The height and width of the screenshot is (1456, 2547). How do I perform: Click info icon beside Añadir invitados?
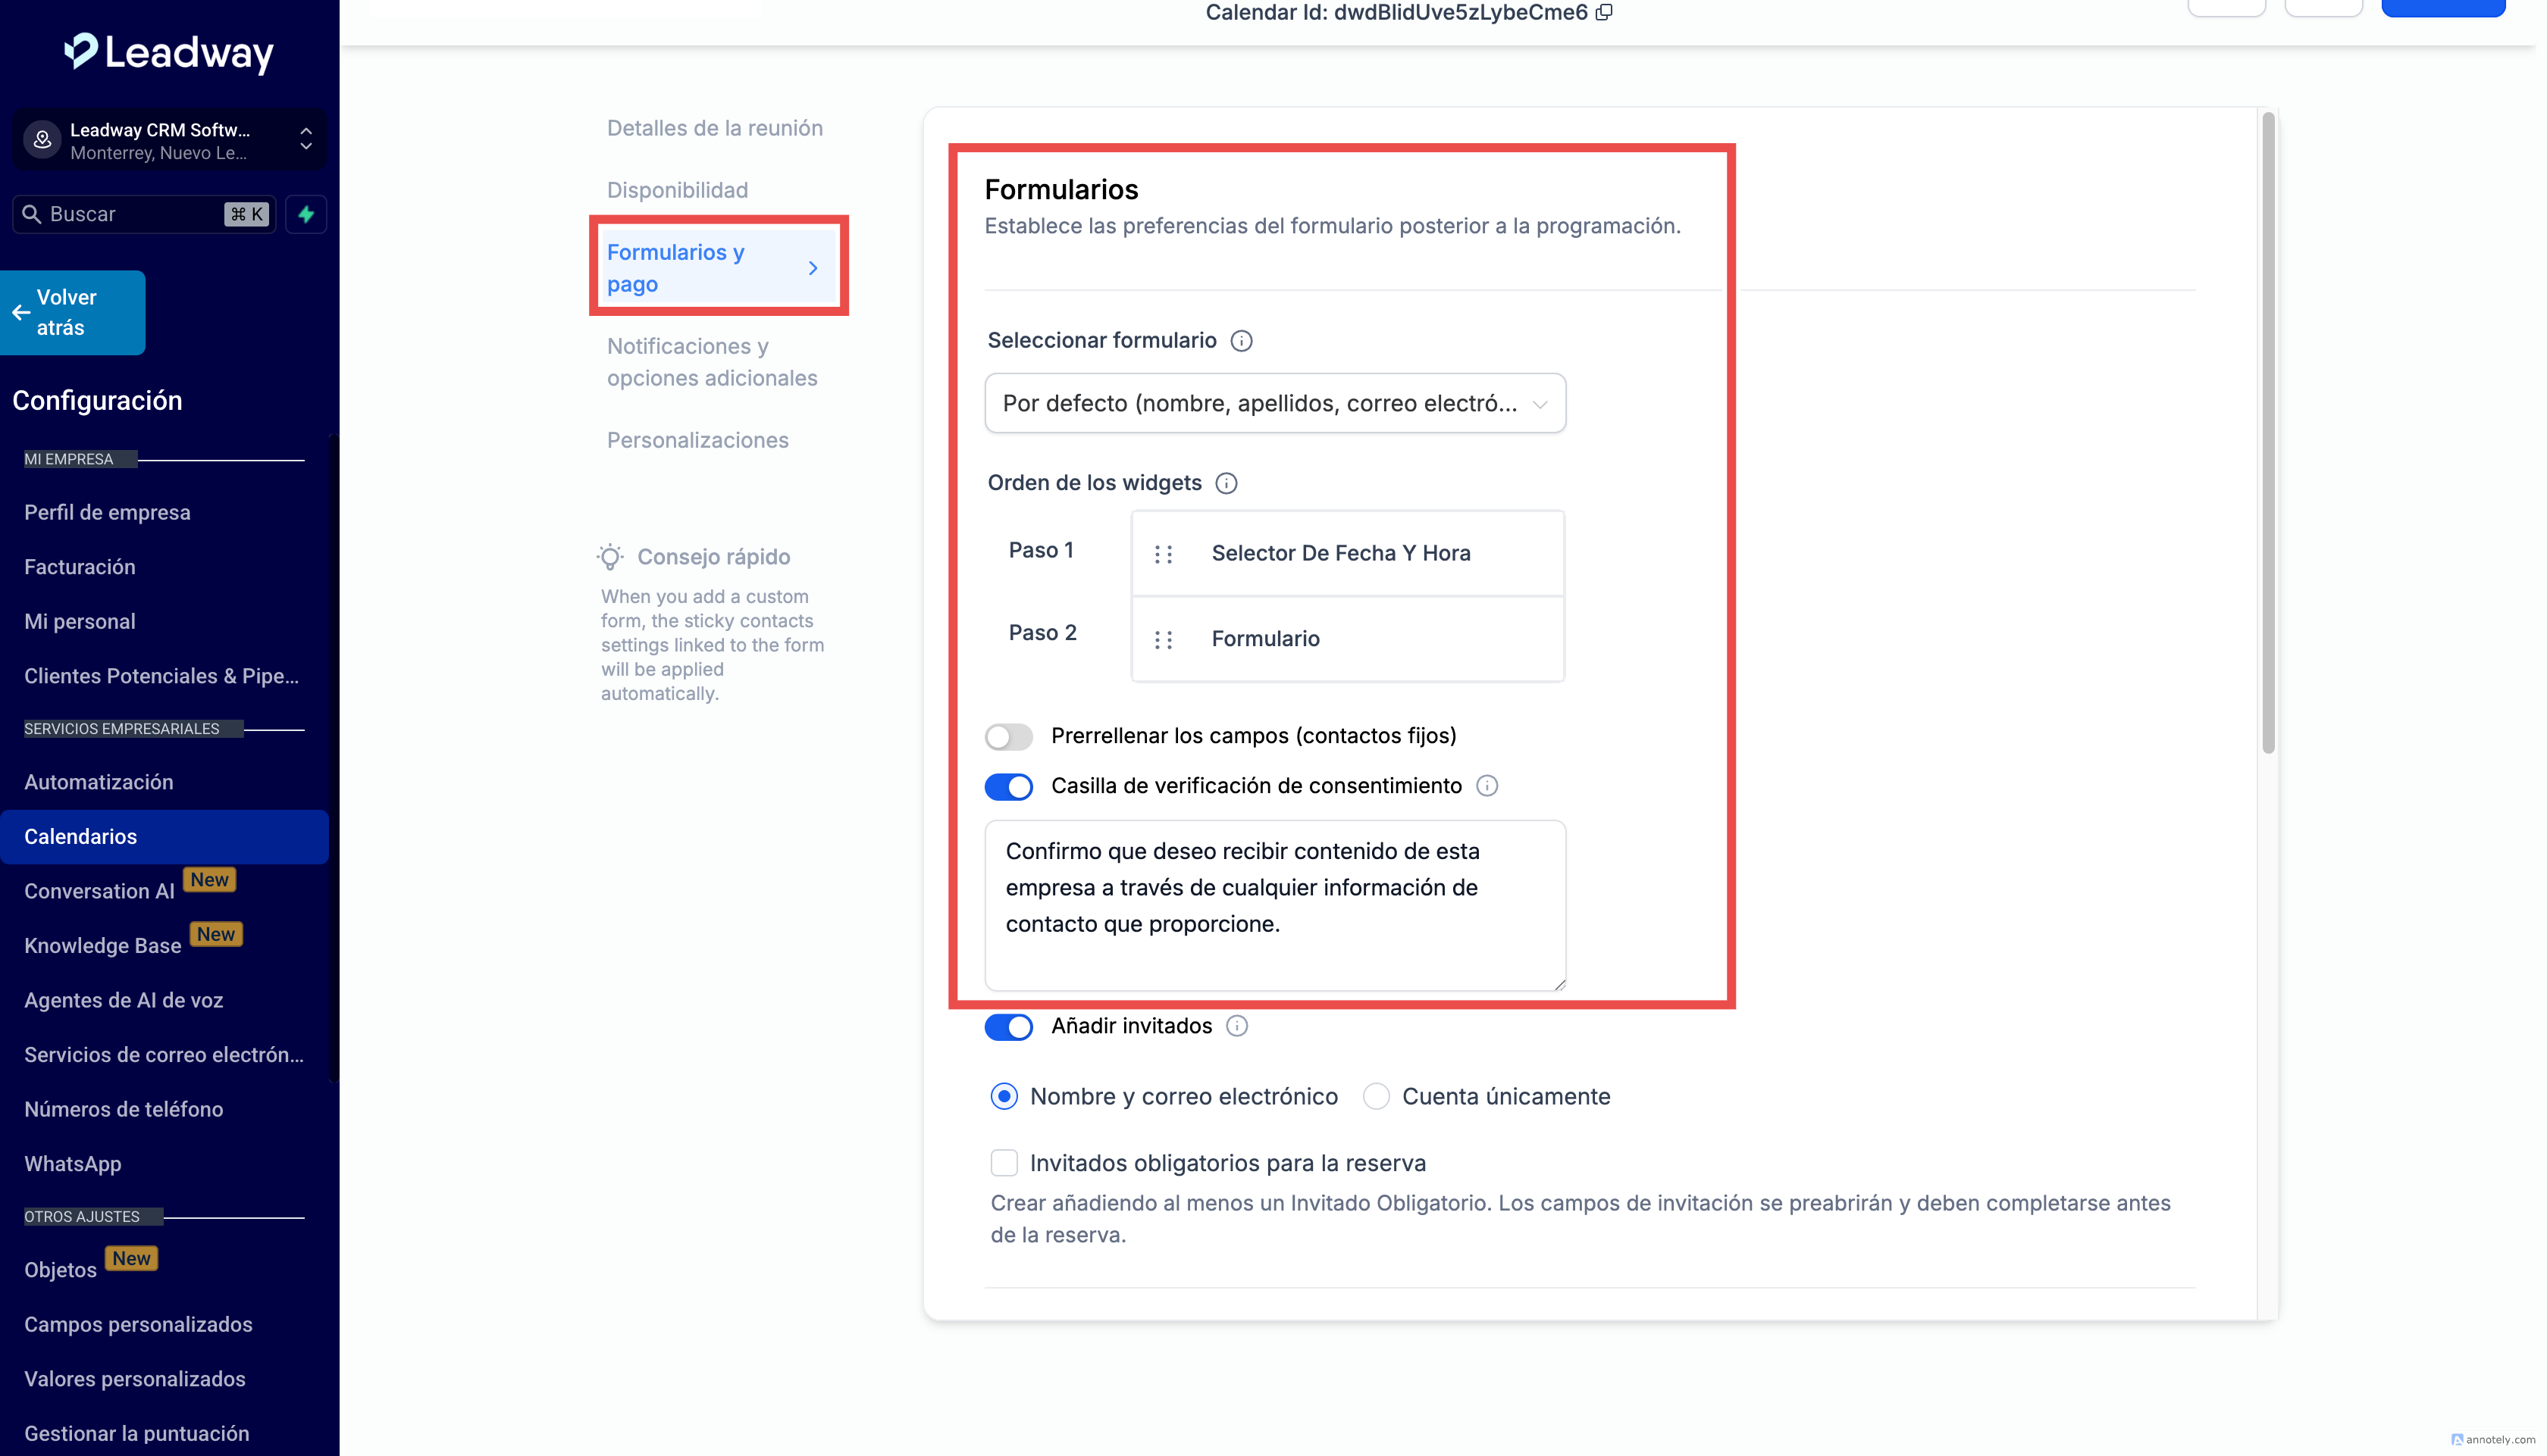1237,1026
